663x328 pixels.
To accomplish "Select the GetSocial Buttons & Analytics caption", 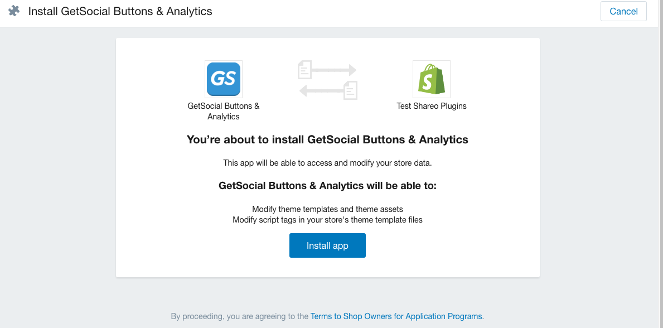I will coord(224,112).
